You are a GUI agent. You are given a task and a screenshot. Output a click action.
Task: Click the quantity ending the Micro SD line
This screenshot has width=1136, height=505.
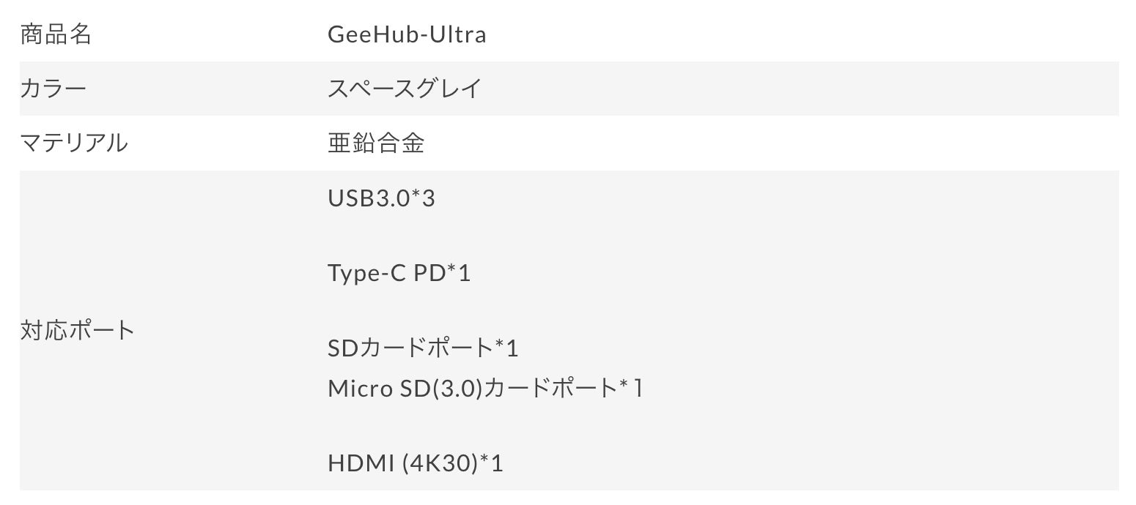[x=633, y=388]
